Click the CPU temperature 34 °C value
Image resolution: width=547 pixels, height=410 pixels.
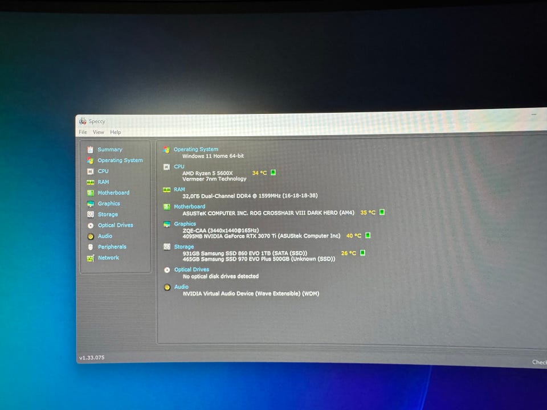pyautogui.click(x=259, y=173)
